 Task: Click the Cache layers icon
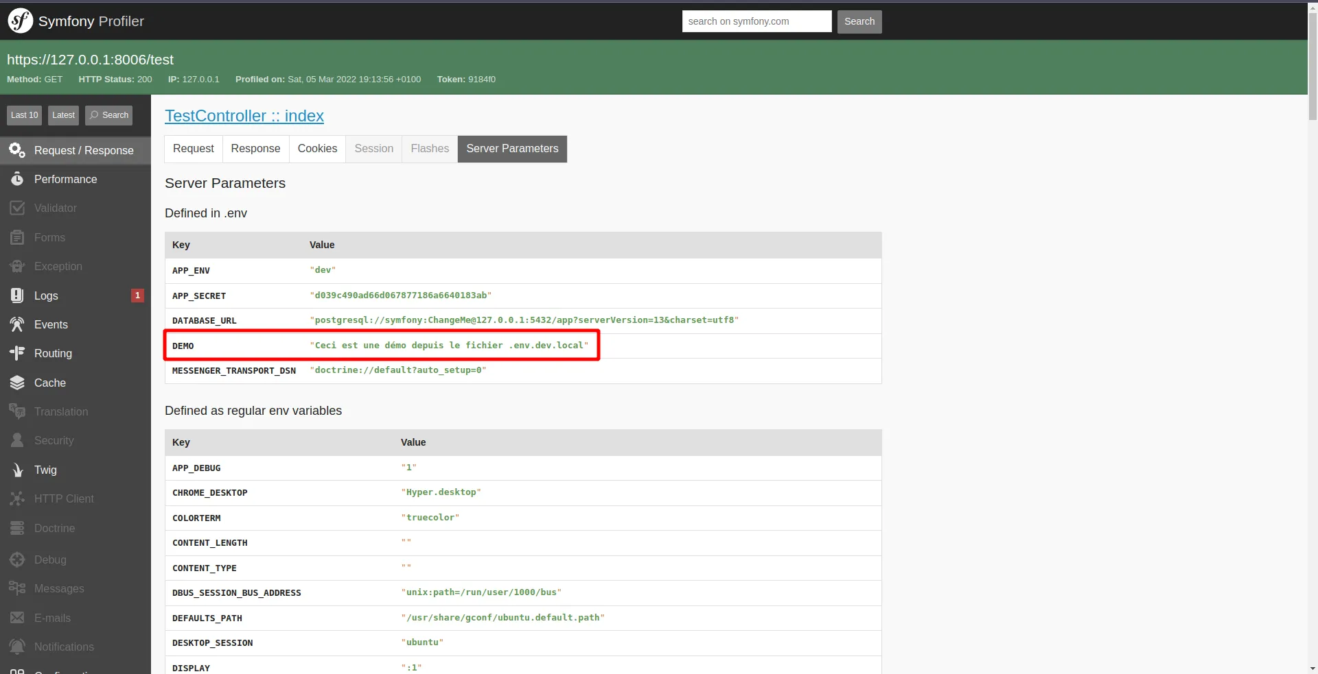[x=17, y=383]
